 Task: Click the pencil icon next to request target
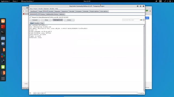click(30, 17)
